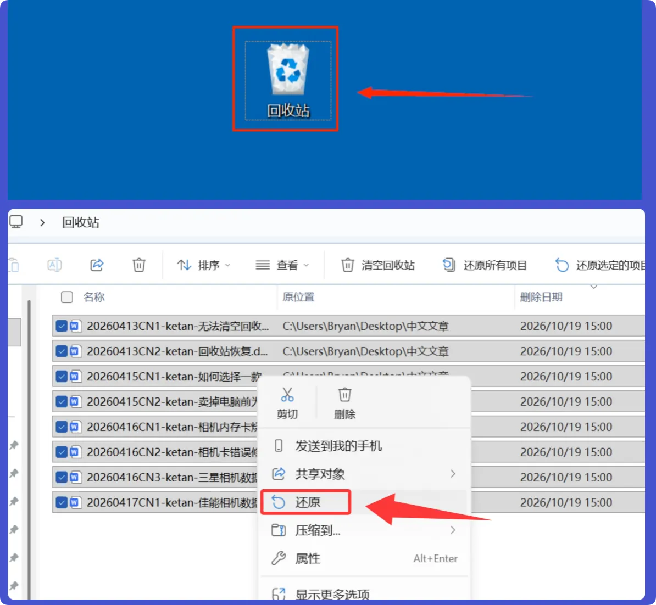Image resolution: width=656 pixels, height=605 pixels.
Task: Click 还原所有项目 button
Action: pyautogui.click(x=485, y=265)
